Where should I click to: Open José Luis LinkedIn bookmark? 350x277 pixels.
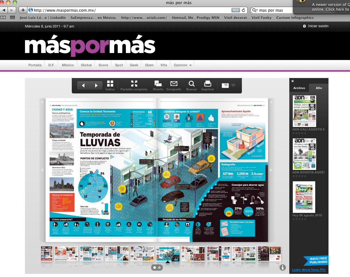click(43, 18)
